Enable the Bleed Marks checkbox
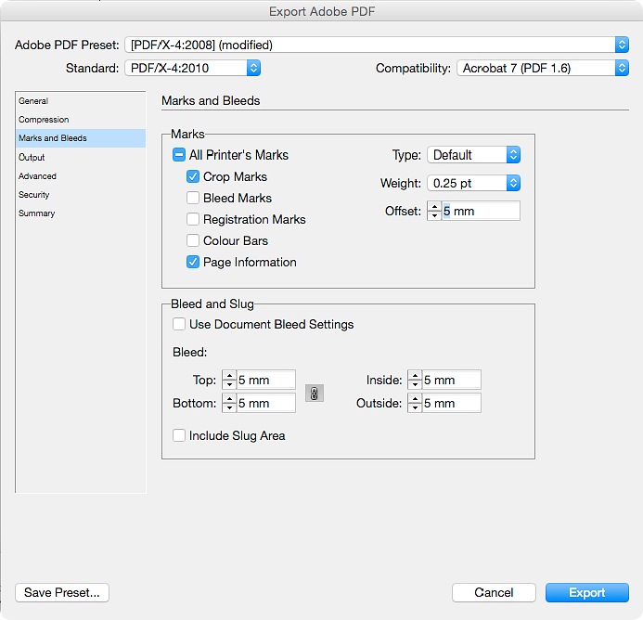Screen dimensions: 643x620 193,198
